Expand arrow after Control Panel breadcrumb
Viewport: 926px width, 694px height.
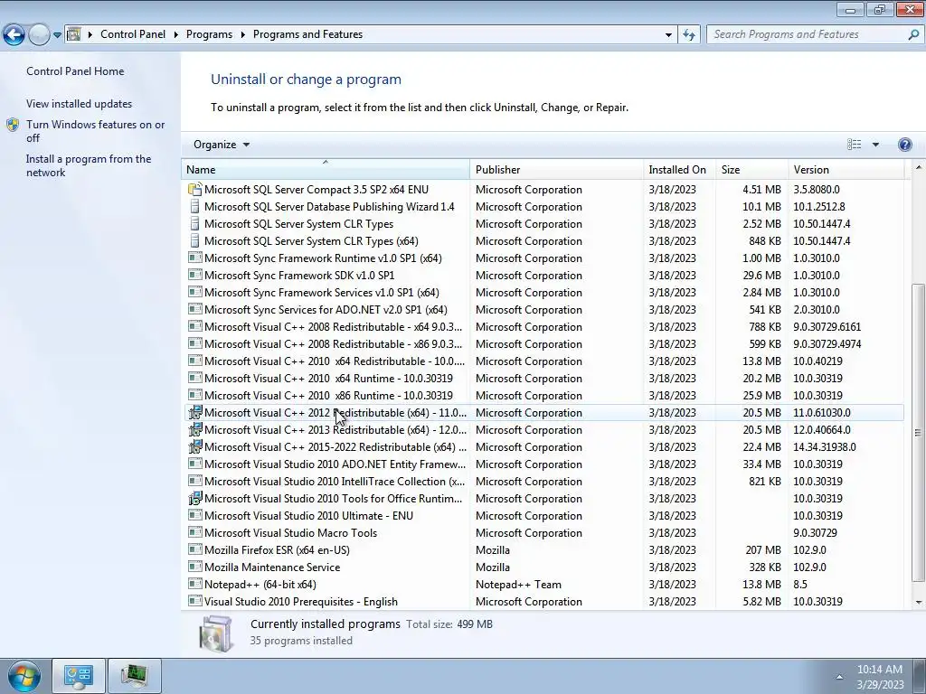pyautogui.click(x=176, y=35)
